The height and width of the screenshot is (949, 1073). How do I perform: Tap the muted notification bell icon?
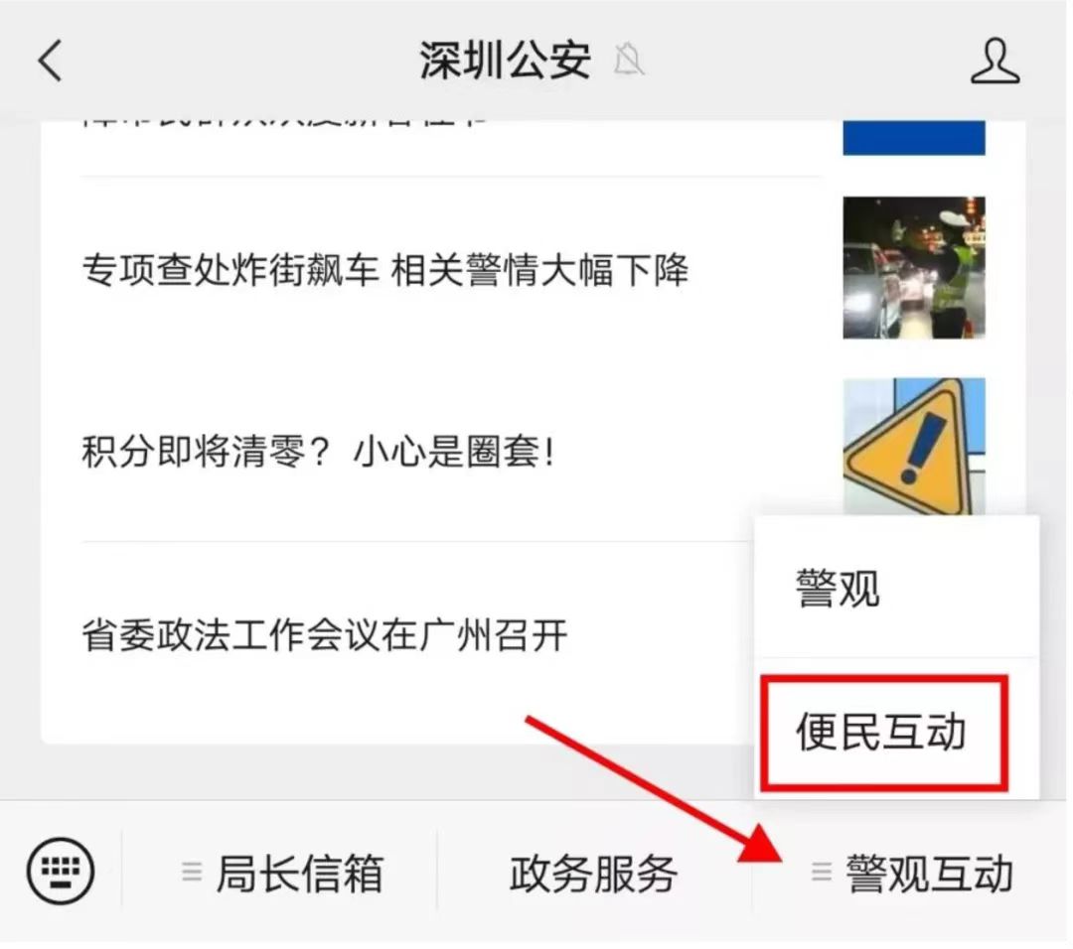point(629,61)
